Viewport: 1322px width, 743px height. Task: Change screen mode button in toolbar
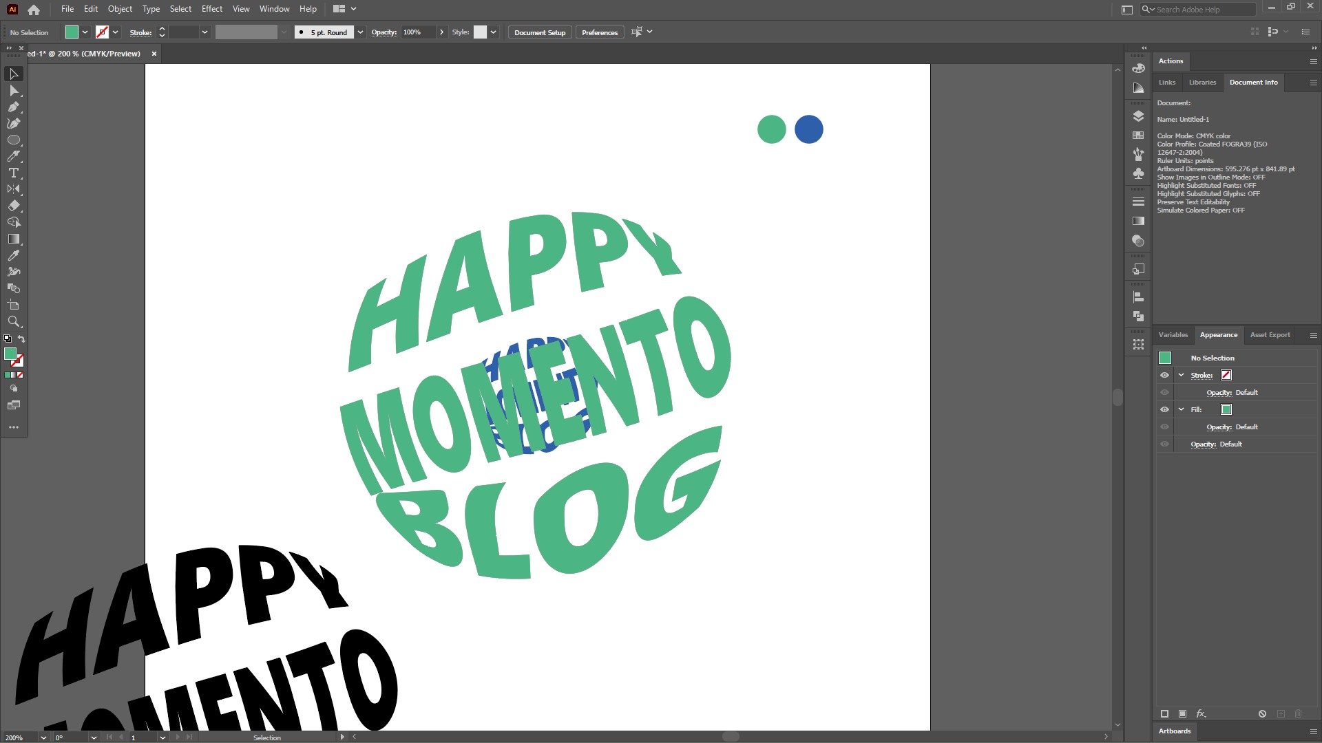(14, 405)
